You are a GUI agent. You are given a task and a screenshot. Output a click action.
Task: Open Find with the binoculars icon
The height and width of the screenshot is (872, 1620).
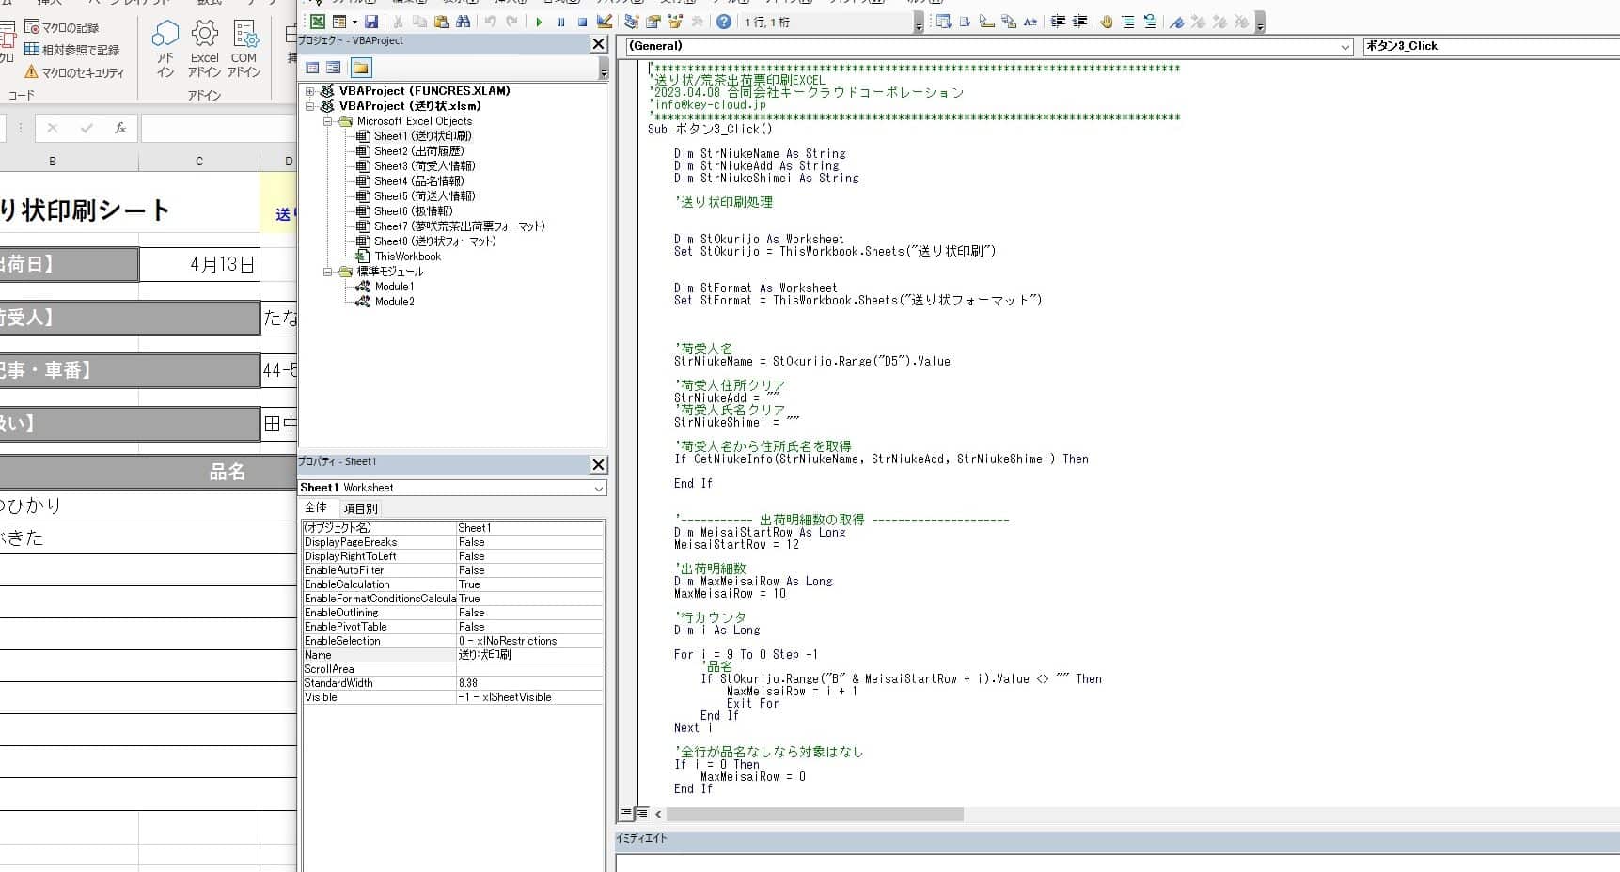pyautogui.click(x=463, y=22)
